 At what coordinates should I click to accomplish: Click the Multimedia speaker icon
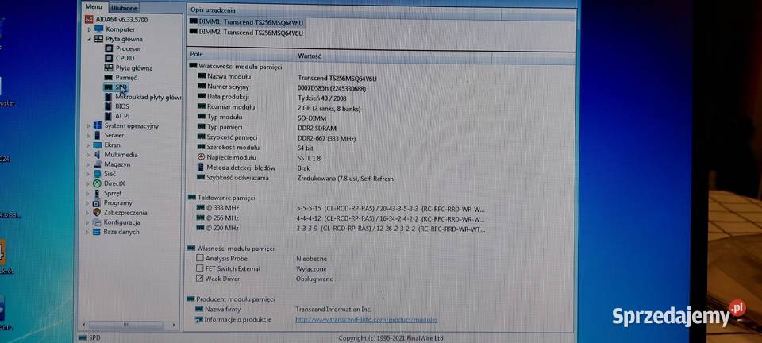click(97, 155)
